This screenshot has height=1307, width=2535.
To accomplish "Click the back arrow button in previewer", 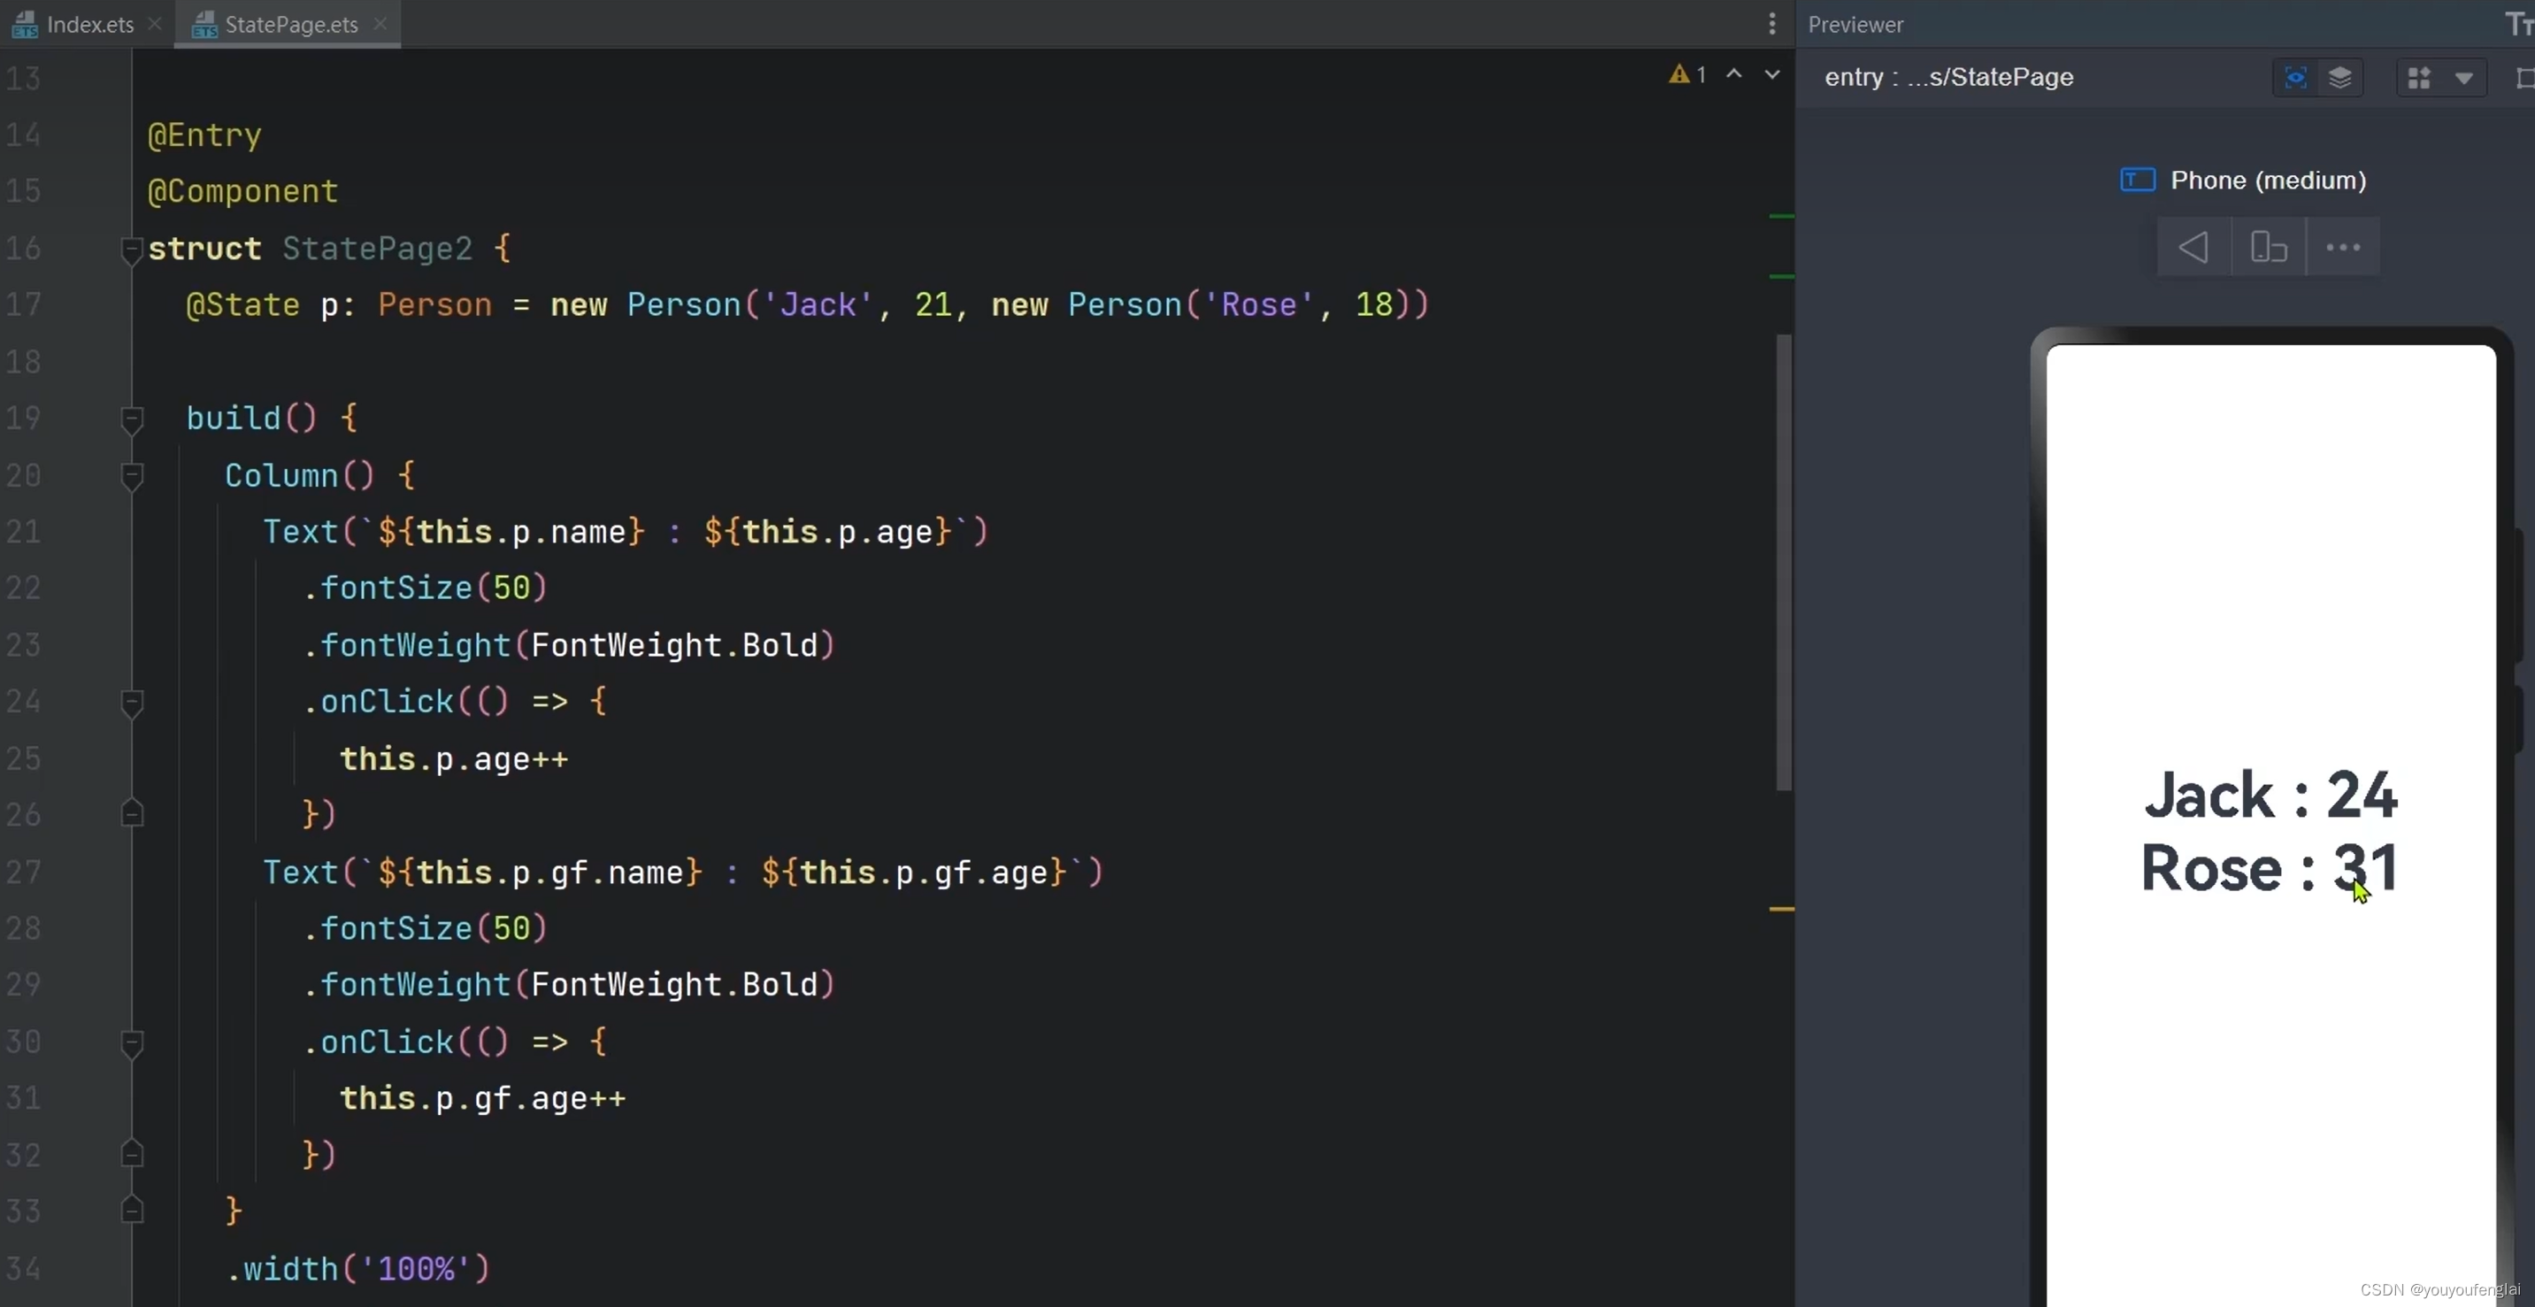I will click(2193, 247).
